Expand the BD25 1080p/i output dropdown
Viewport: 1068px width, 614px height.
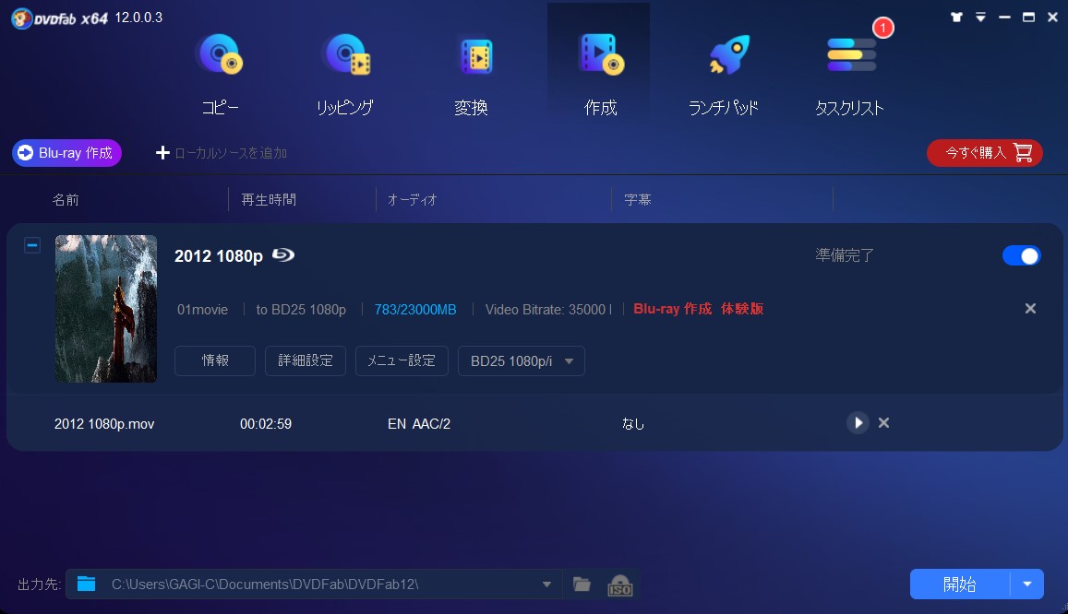click(521, 361)
